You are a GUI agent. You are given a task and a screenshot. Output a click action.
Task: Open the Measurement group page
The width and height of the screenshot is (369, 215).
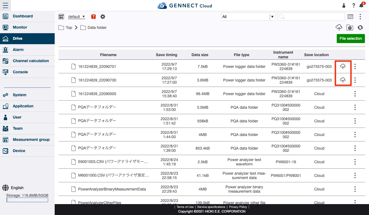[27, 140]
